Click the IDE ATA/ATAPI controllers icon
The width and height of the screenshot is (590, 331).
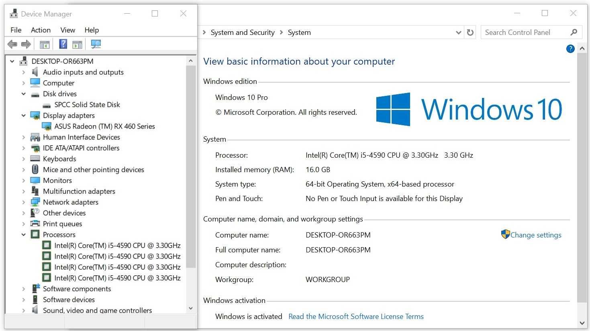[35, 148]
